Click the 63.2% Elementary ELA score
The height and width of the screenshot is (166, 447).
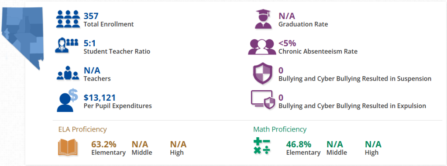click(x=104, y=144)
